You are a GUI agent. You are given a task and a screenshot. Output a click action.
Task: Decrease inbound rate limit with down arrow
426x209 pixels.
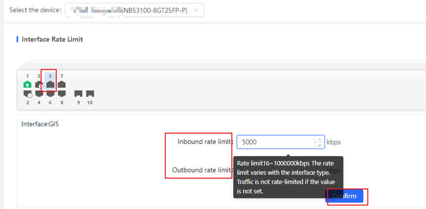coord(319,145)
